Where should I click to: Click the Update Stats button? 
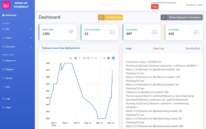[x=110, y=17]
